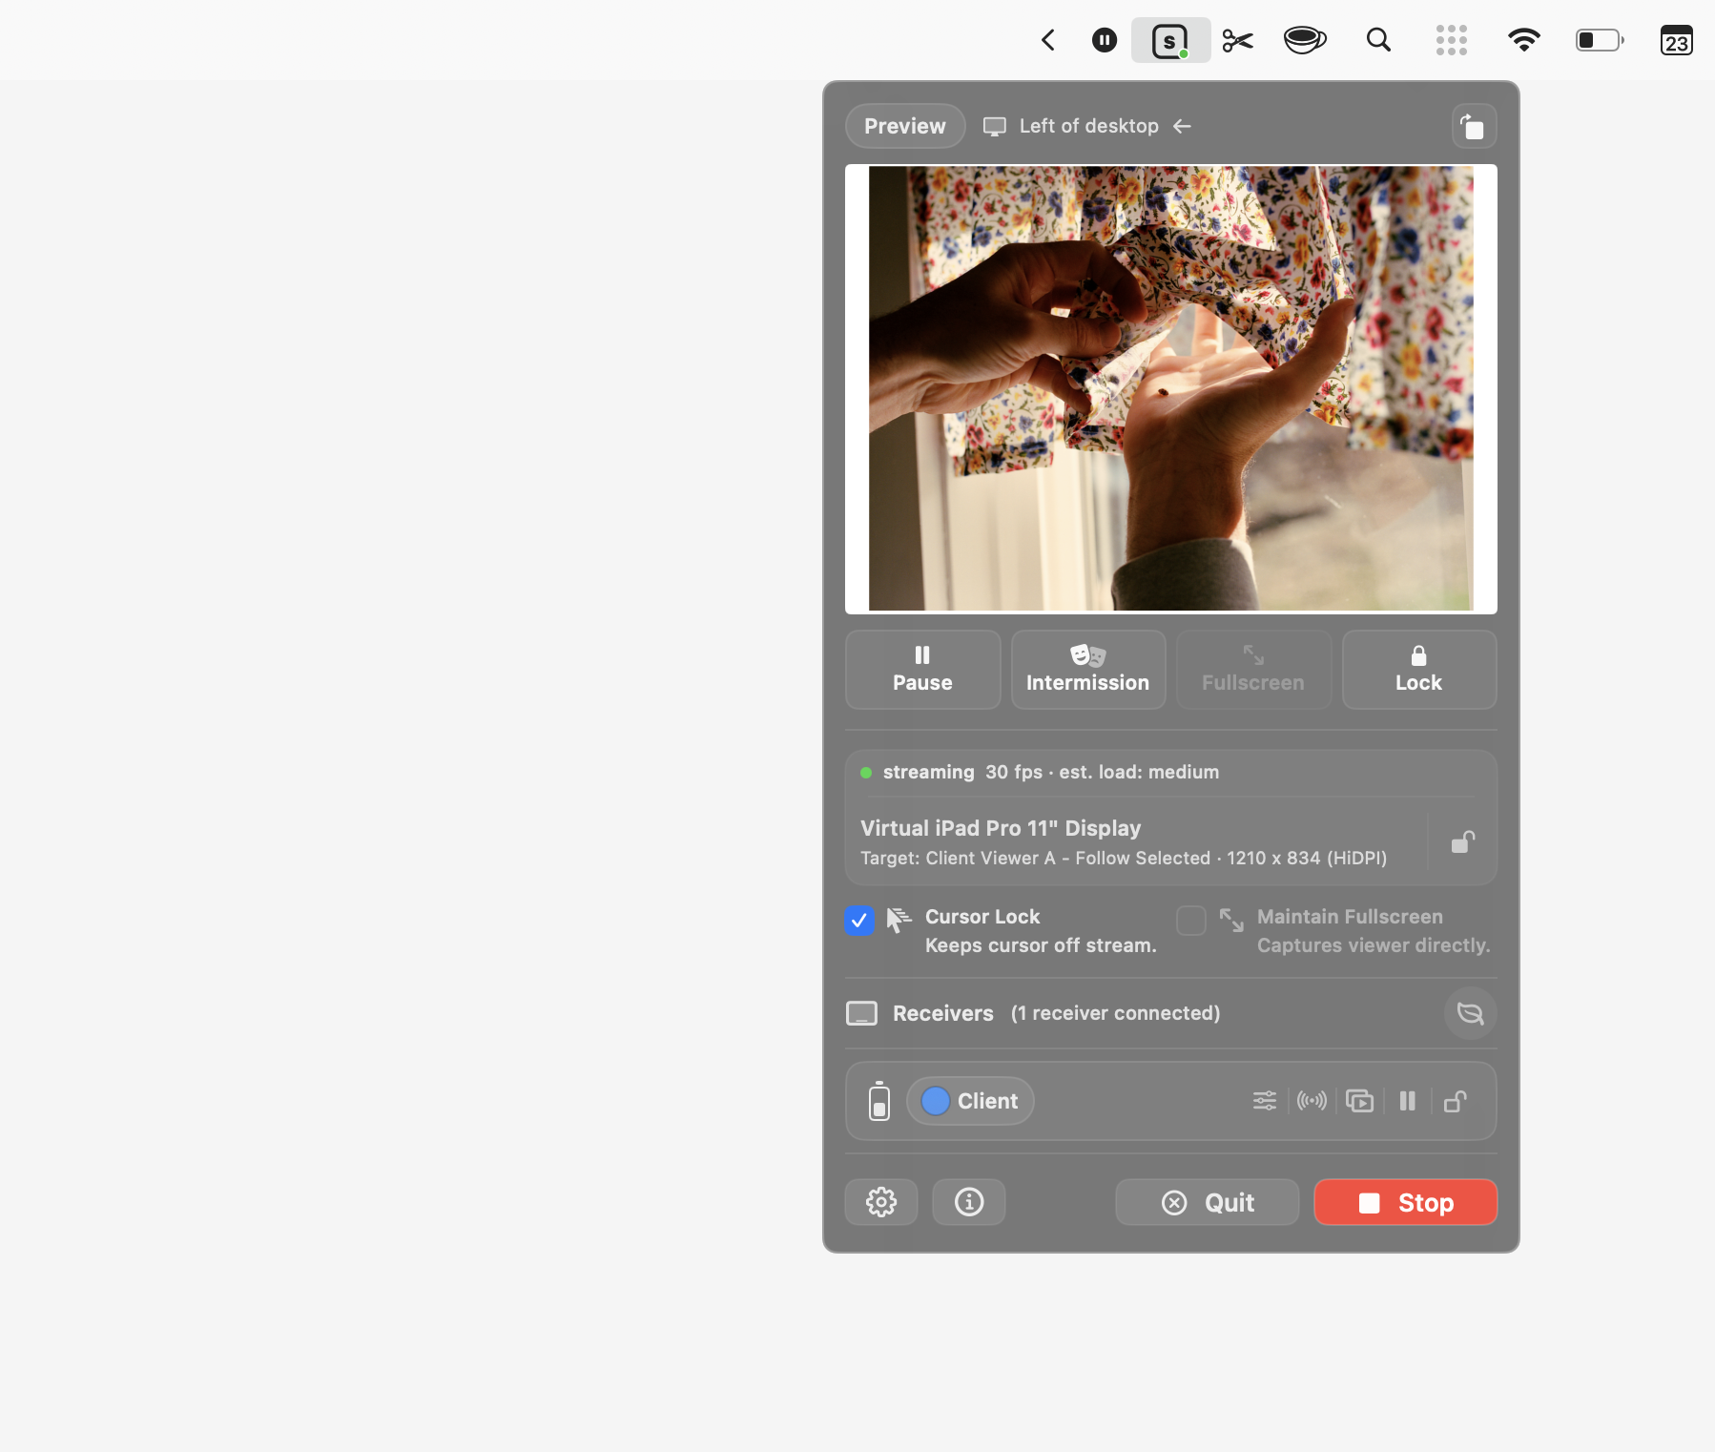Click the Maintain Fullscreen arrows icon

(x=1231, y=920)
